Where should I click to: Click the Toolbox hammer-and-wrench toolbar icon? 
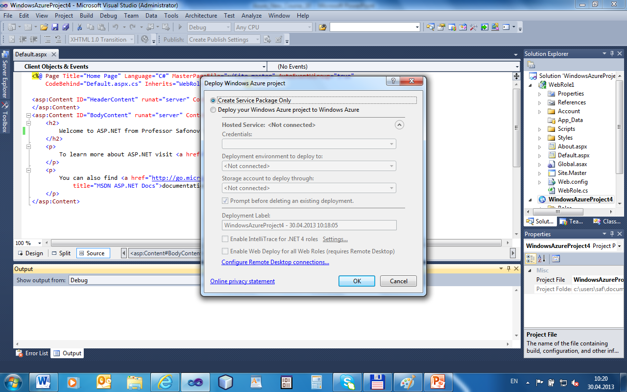pyautogui.click(x=474, y=27)
